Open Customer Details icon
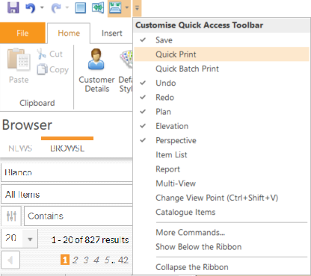Viewport: 311px width, 276px height. [x=96, y=59]
